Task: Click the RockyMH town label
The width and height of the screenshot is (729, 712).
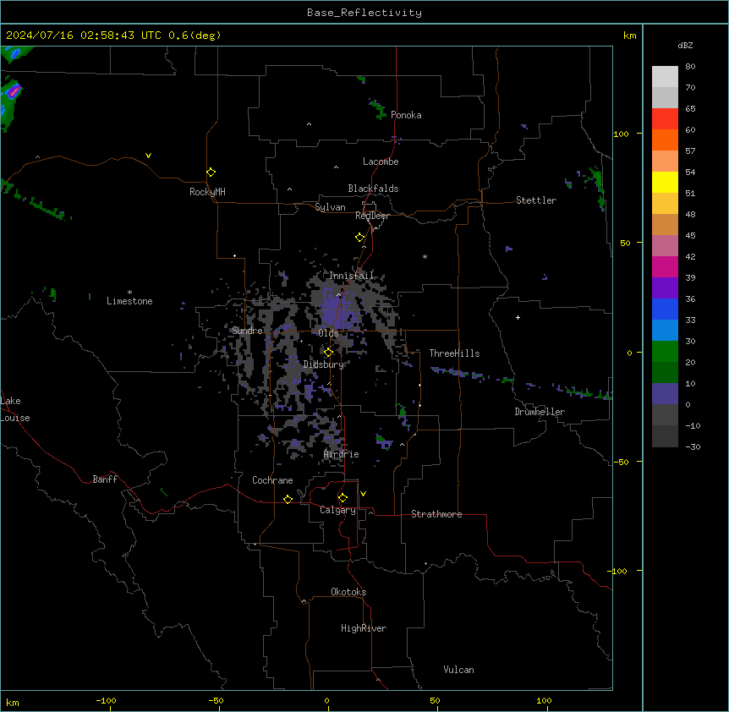Action: 207,191
